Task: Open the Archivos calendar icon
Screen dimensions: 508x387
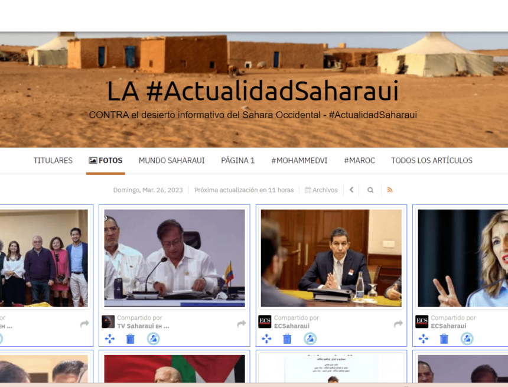Action: point(308,190)
